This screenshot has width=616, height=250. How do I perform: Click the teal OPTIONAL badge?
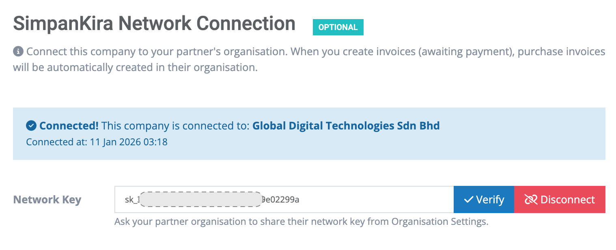tap(338, 27)
